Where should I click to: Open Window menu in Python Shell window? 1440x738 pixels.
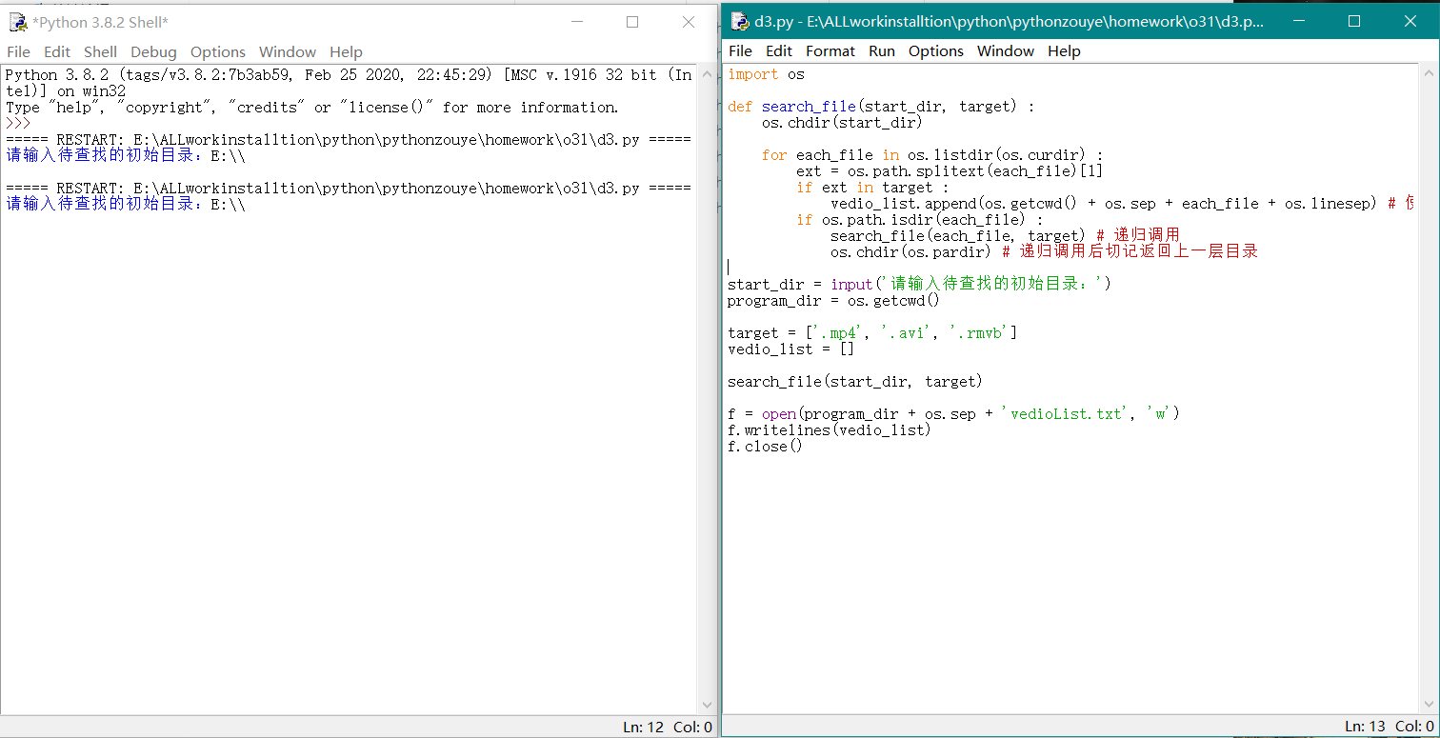click(x=288, y=51)
